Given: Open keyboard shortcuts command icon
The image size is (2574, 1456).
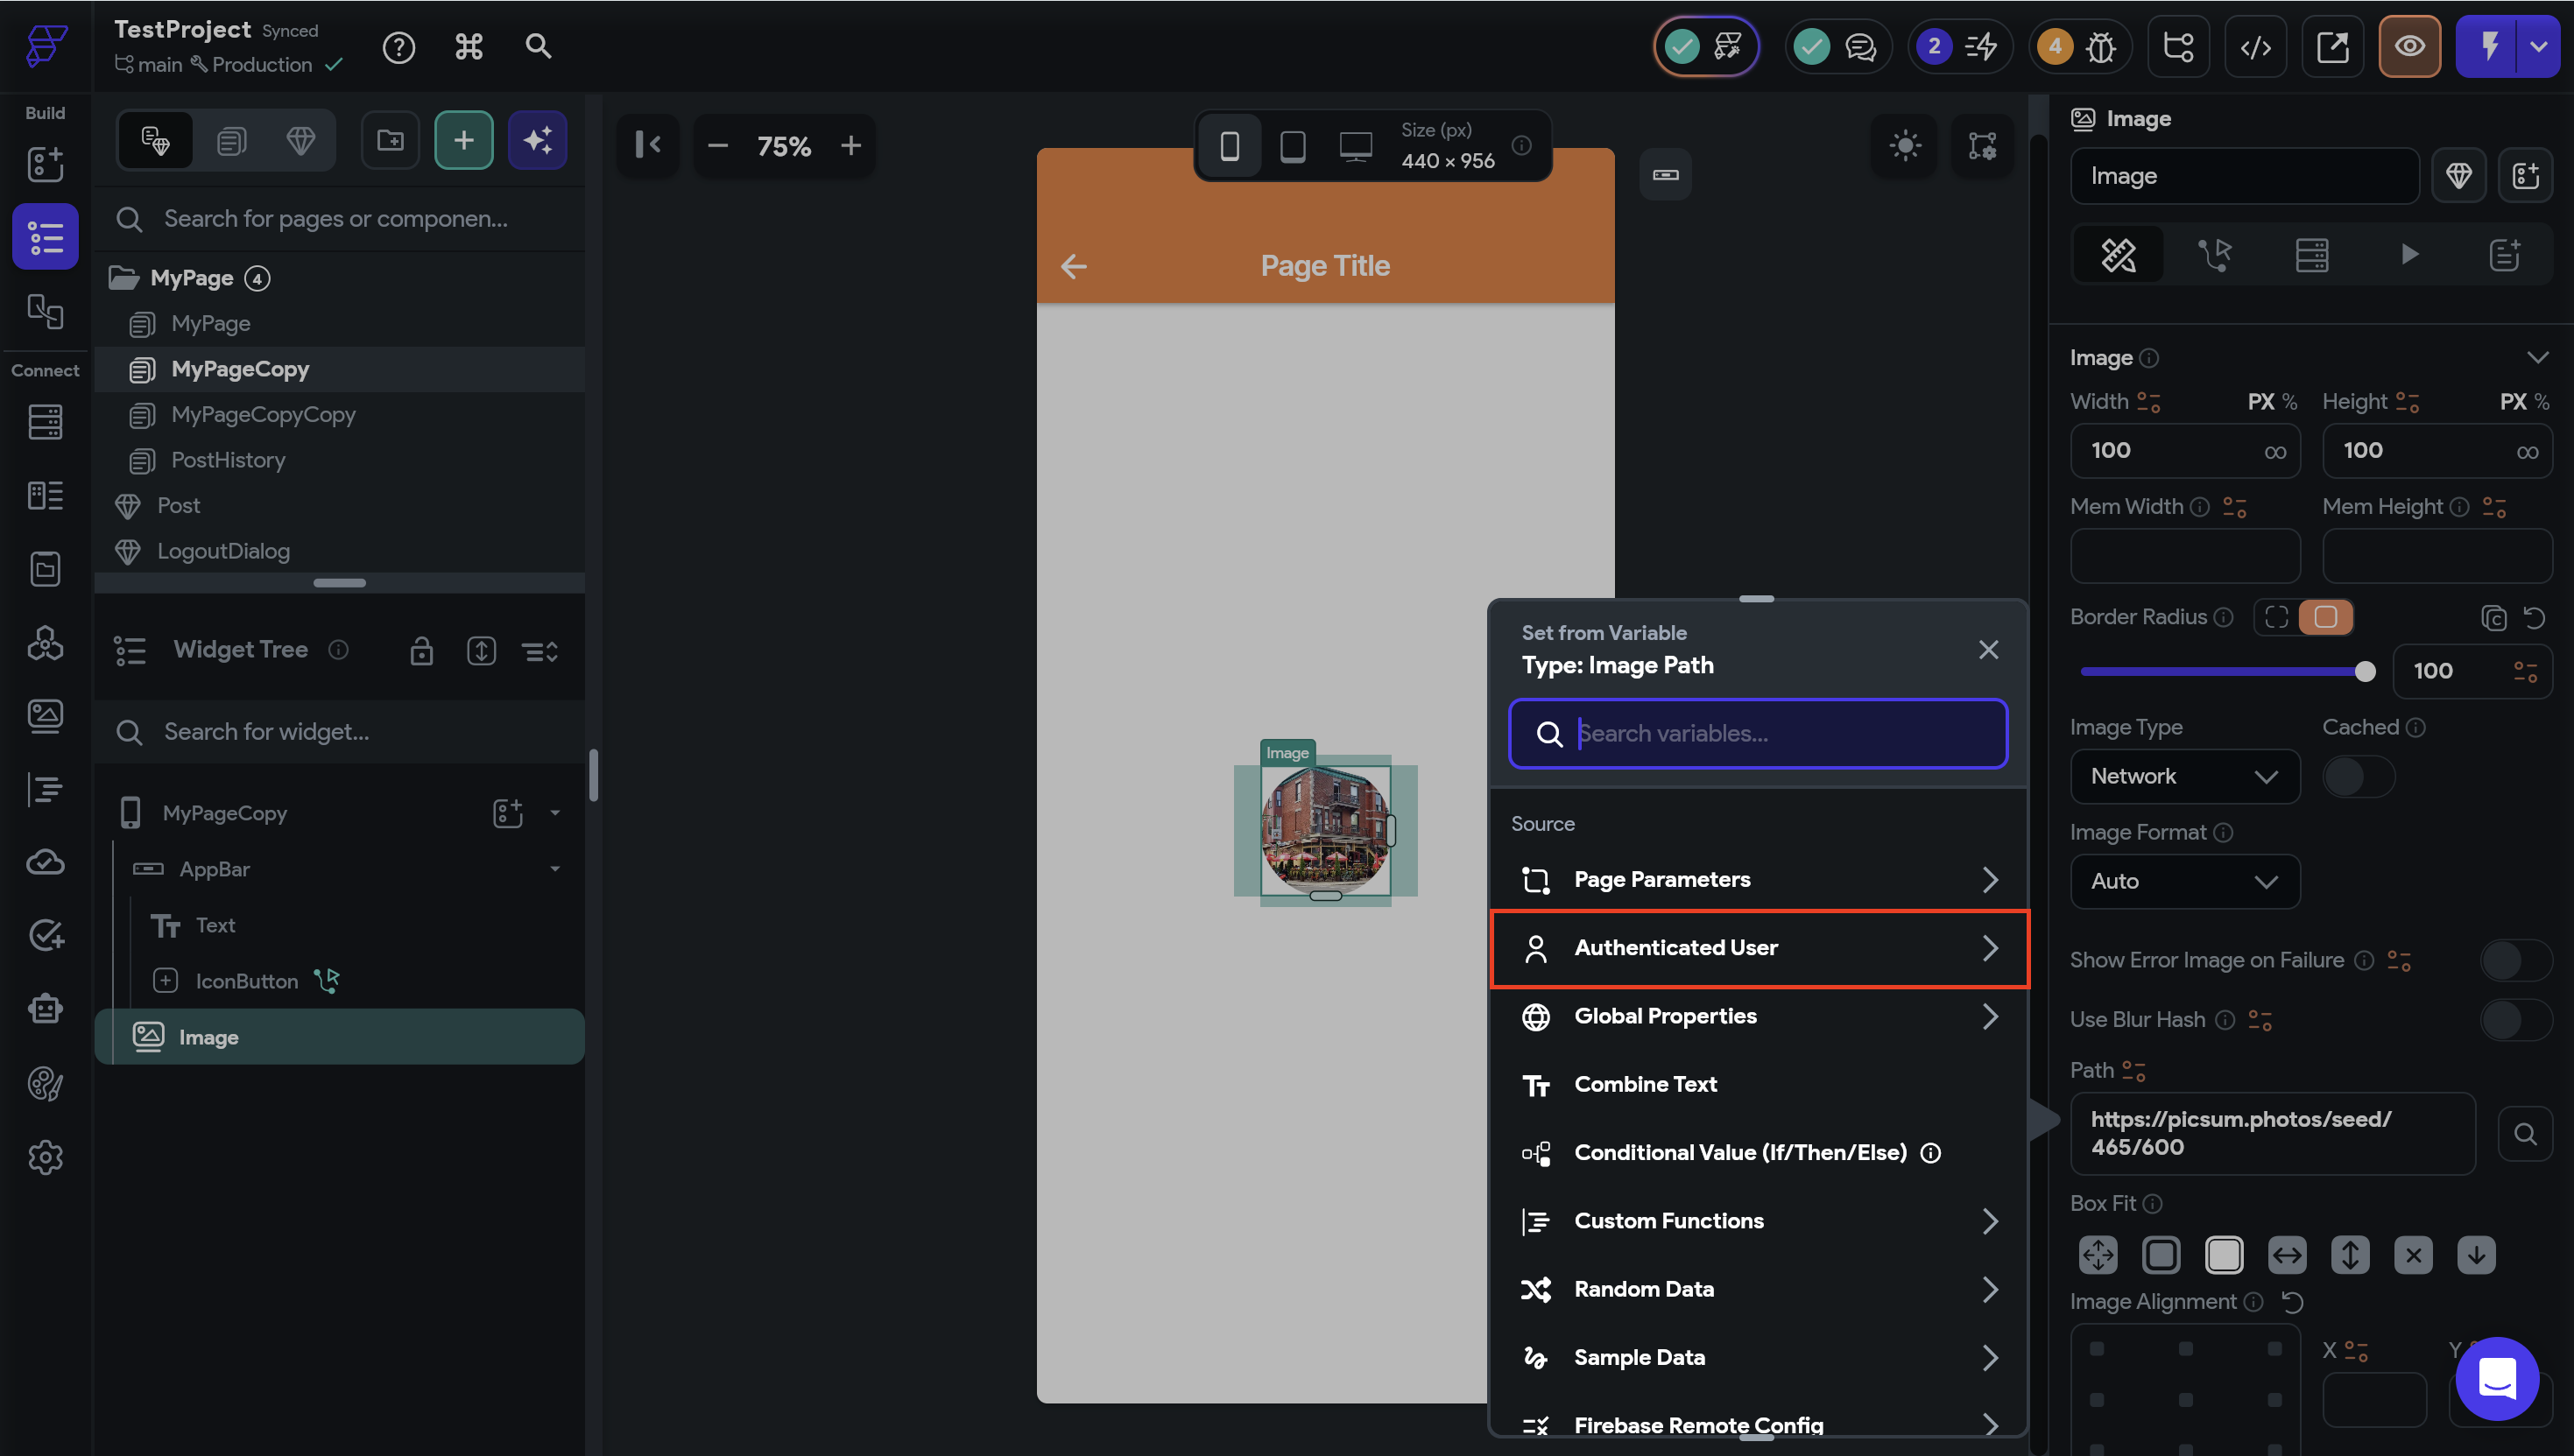Looking at the screenshot, I should point(469,47).
